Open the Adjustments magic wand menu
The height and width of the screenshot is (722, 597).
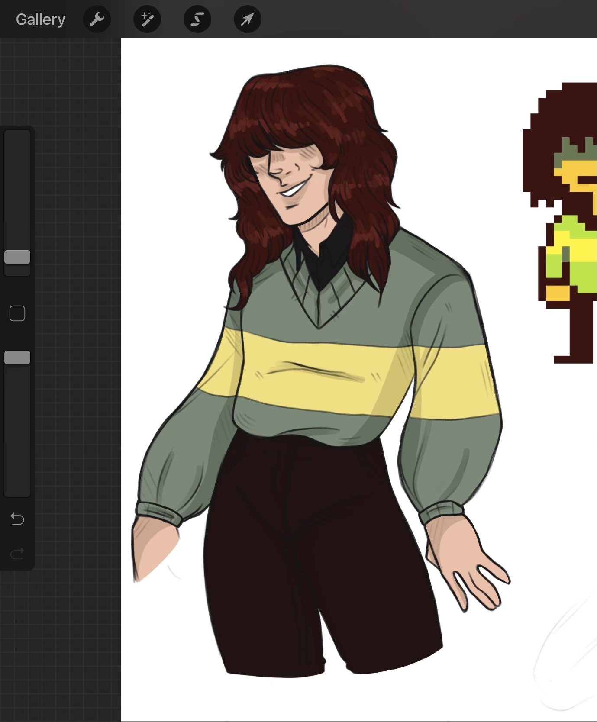point(147,19)
